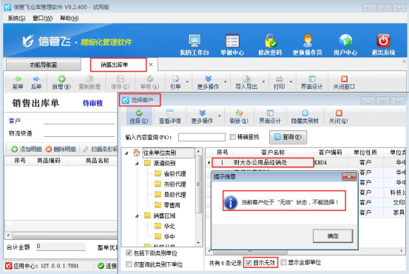Click 保存 toolbar button

[x=120, y=82]
